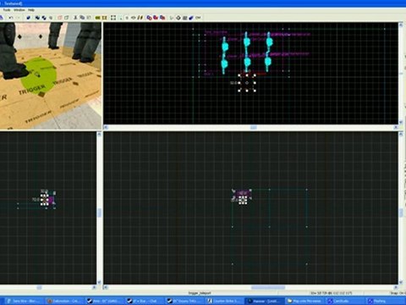Click the selected brush center in top-right viewport

pos(247,83)
